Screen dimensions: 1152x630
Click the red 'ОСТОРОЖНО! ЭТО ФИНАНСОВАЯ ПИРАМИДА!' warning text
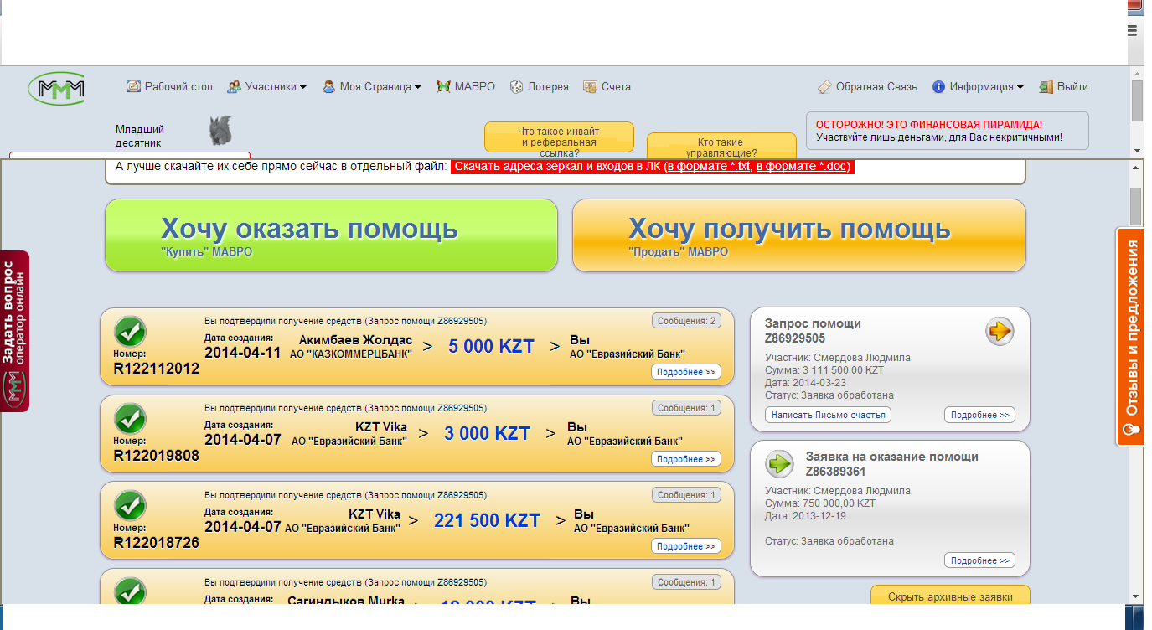pyautogui.click(x=929, y=124)
